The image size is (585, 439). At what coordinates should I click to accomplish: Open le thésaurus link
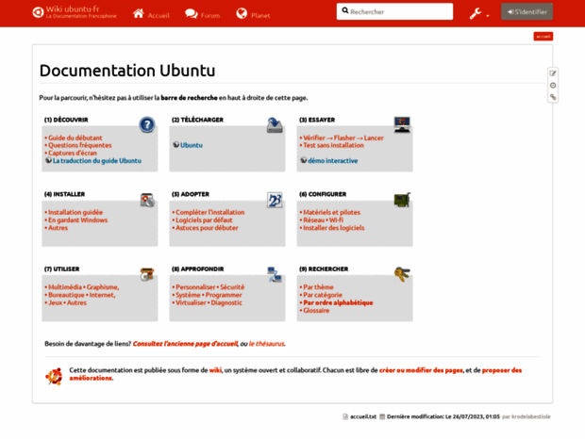(x=267, y=344)
